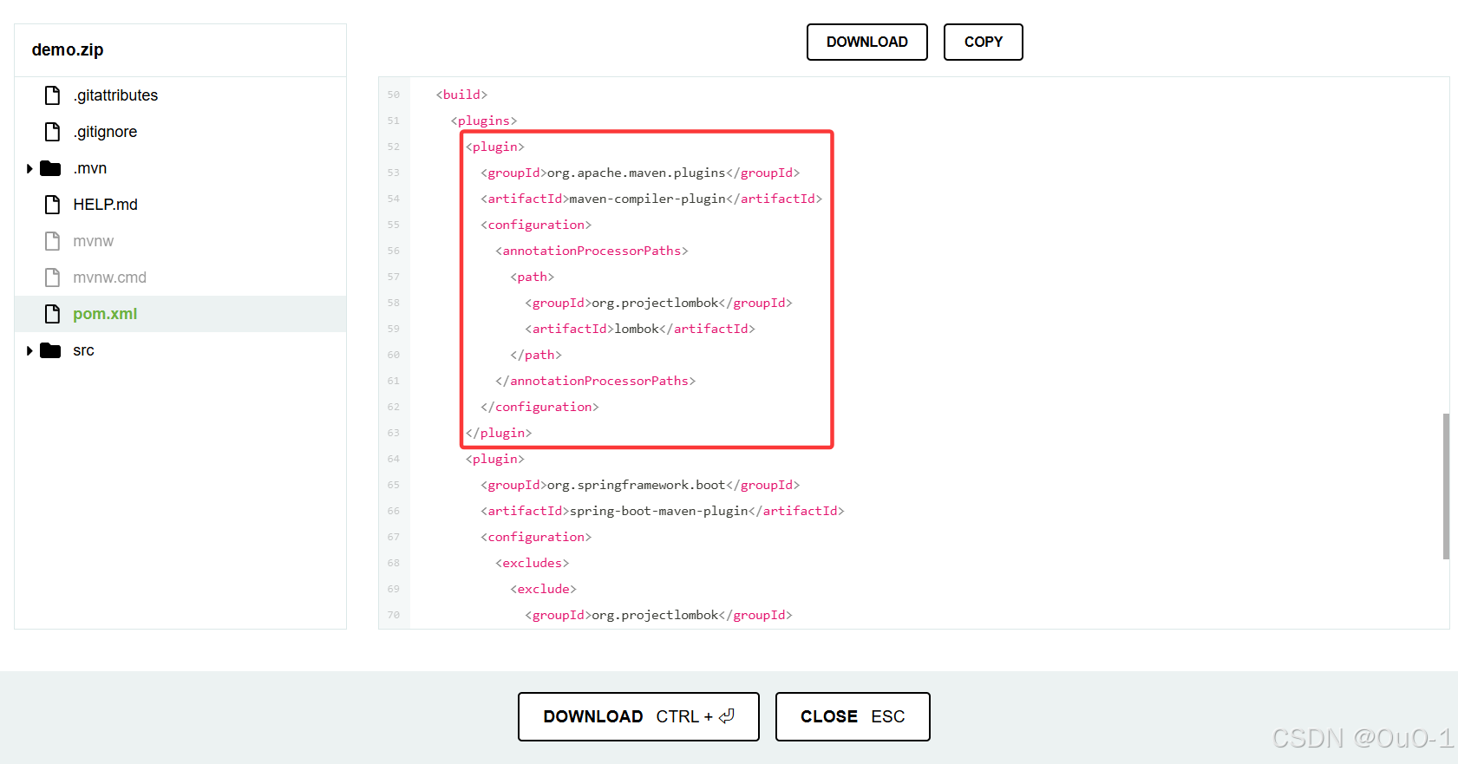Click the <exclude> tag on line 69
The height and width of the screenshot is (764, 1458).
(543, 589)
